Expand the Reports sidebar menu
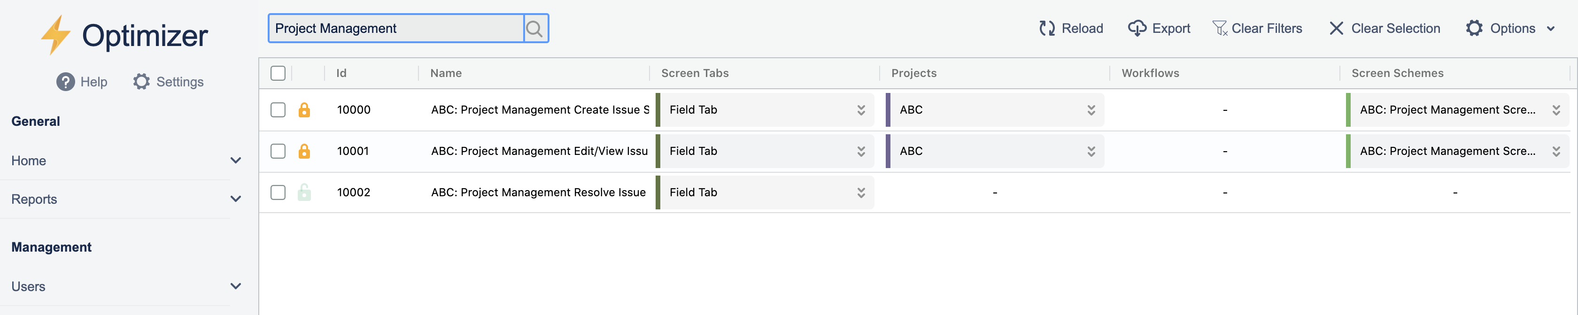This screenshot has height=315, width=1578. click(x=235, y=199)
